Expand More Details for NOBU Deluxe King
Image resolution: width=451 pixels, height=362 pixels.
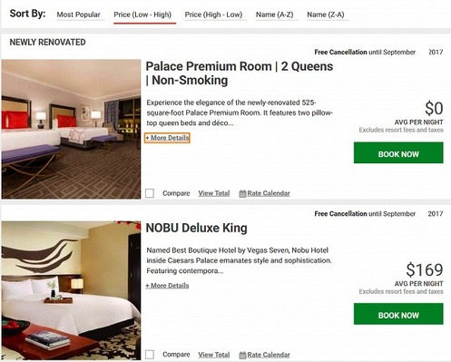167,286
